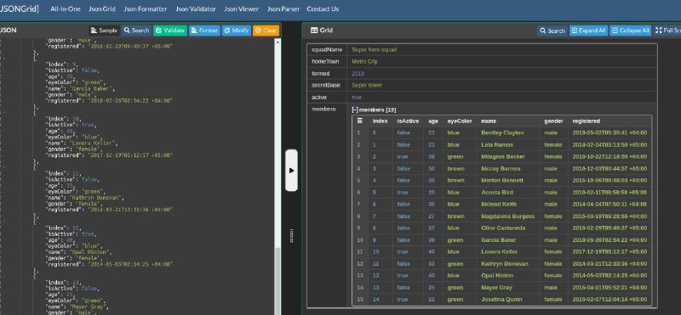
Task: Click the age column header
Action: point(433,121)
